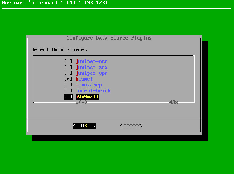Select the linuxdhcp plugin label
Screen dimensions: 234x174
(x=89, y=85)
